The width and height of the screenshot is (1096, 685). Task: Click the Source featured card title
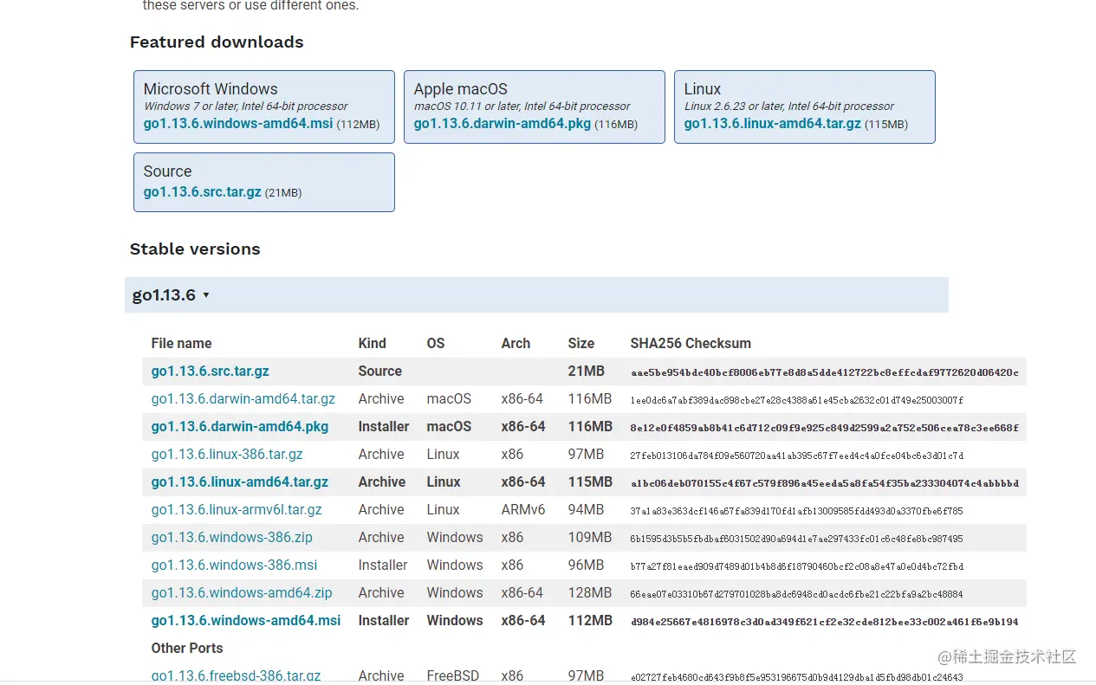[168, 171]
